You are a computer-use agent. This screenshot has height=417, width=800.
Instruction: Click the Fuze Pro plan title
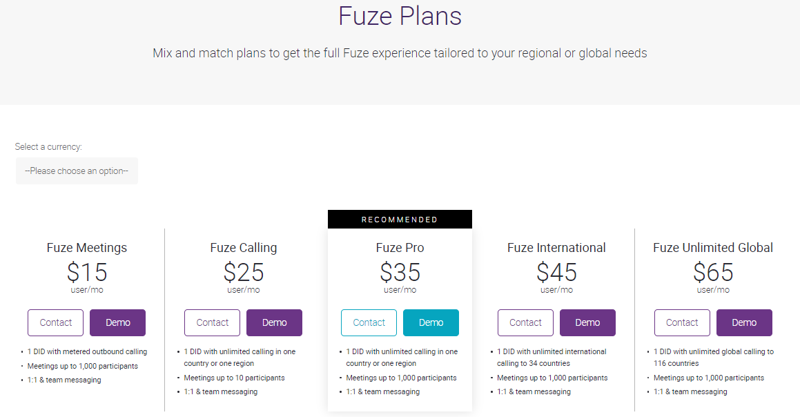(400, 248)
